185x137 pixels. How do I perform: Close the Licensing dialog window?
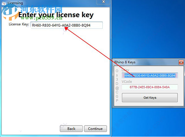click(x=104, y=2)
